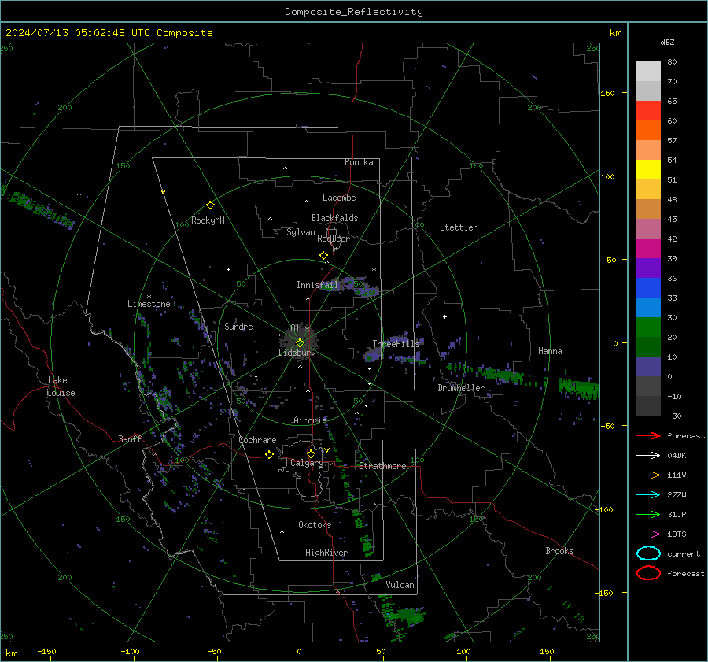Select the Okotoks city label

tap(315, 525)
